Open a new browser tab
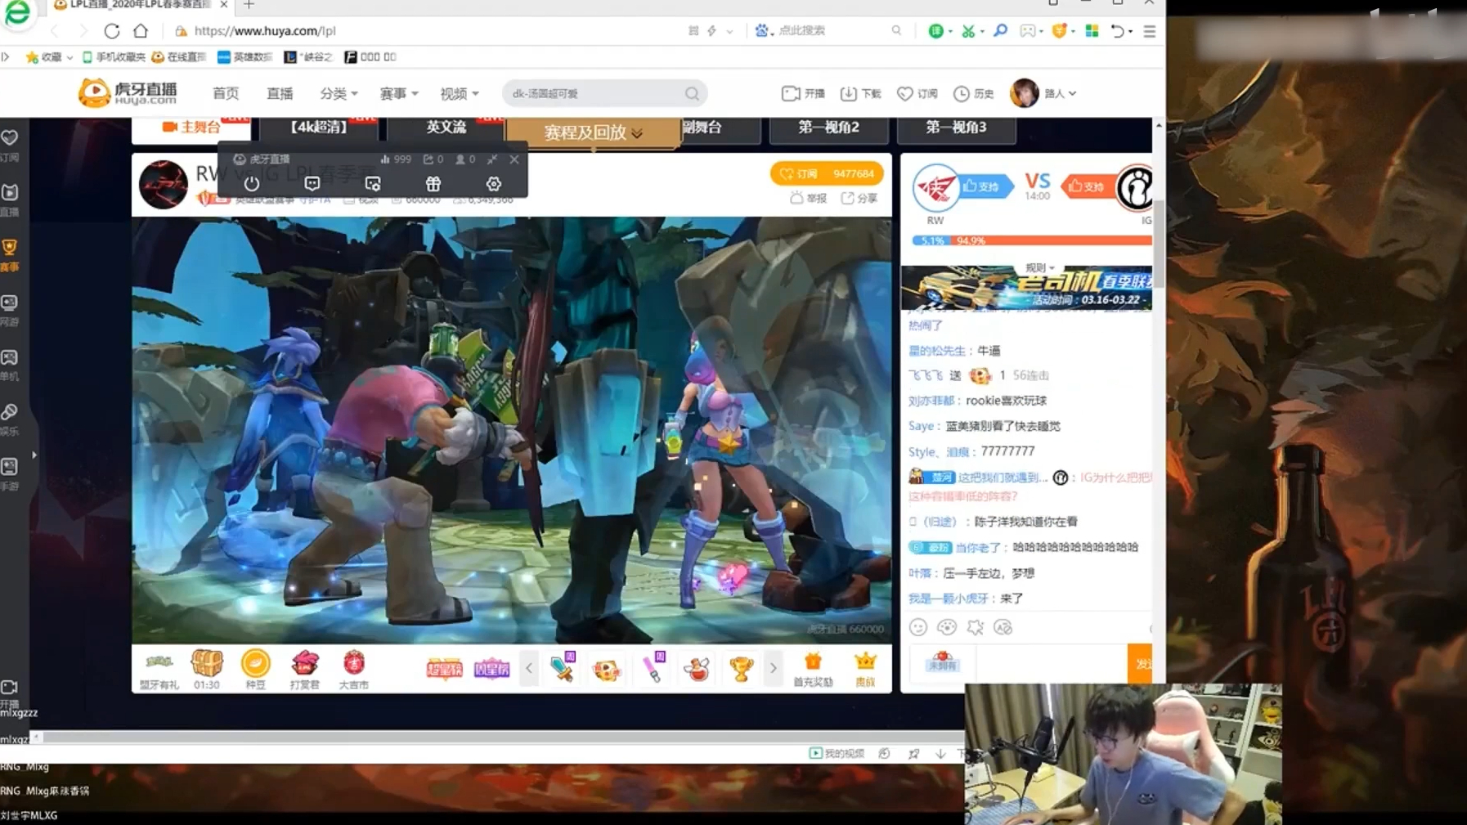1467x825 pixels. pos(249,5)
